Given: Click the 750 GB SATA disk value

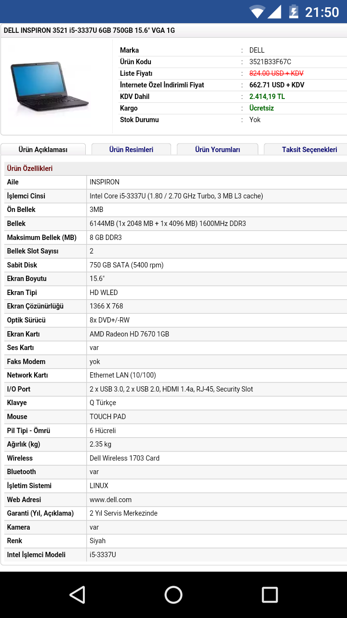Looking at the screenshot, I should [126, 265].
